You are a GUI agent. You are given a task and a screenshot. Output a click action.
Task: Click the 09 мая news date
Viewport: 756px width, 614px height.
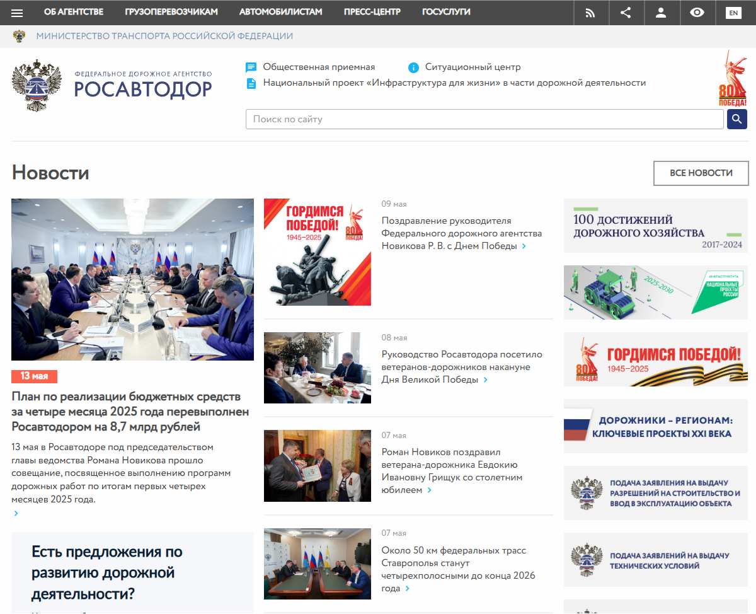pos(394,204)
